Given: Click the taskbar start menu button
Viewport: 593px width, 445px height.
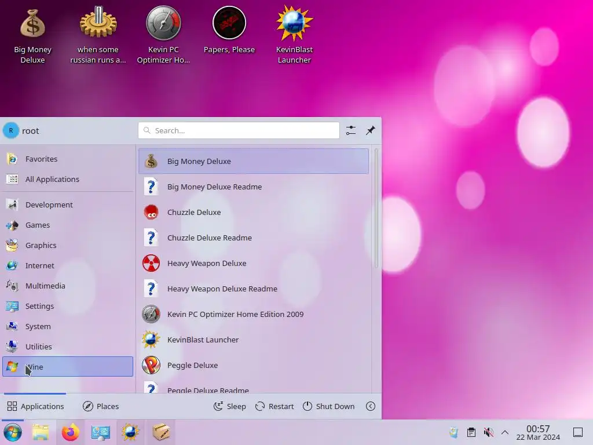Looking at the screenshot, I should (13, 432).
